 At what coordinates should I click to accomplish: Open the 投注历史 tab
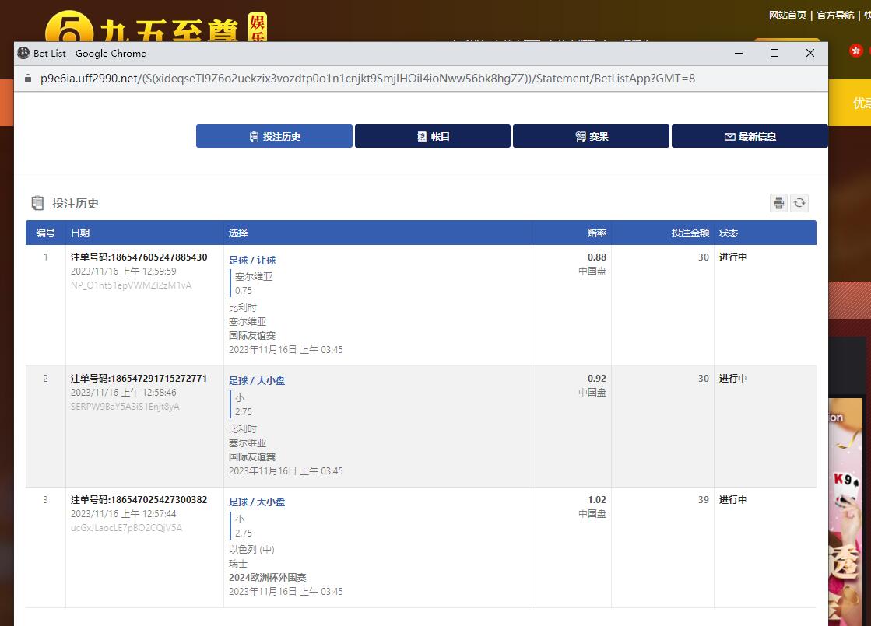click(274, 136)
